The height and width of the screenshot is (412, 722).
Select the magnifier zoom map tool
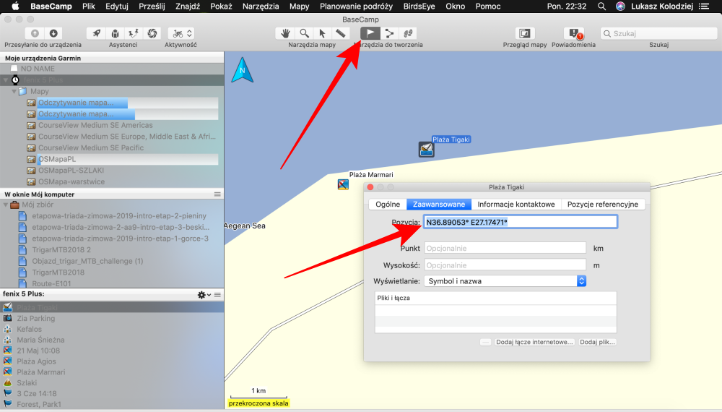click(x=304, y=33)
